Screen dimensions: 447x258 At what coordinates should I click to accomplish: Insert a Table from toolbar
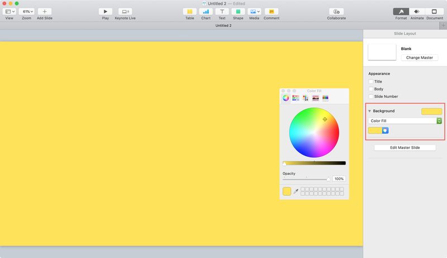189,11
